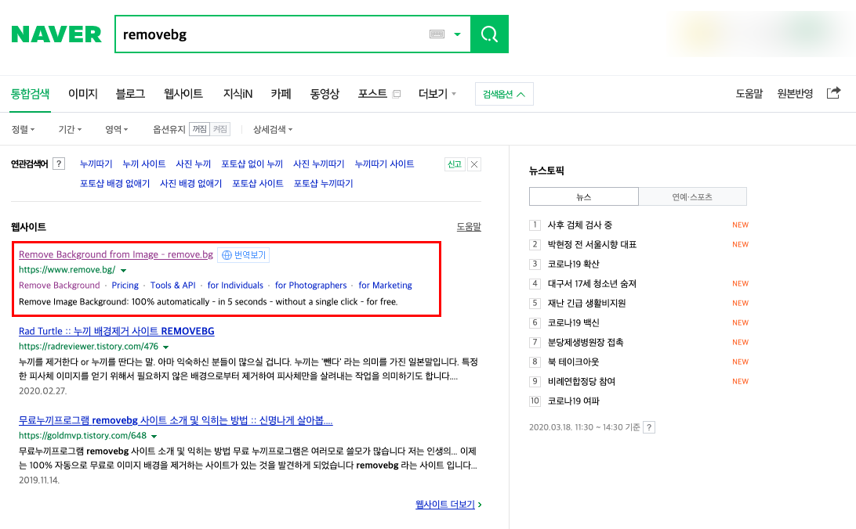Switch to the 블로그 tab

click(x=130, y=94)
